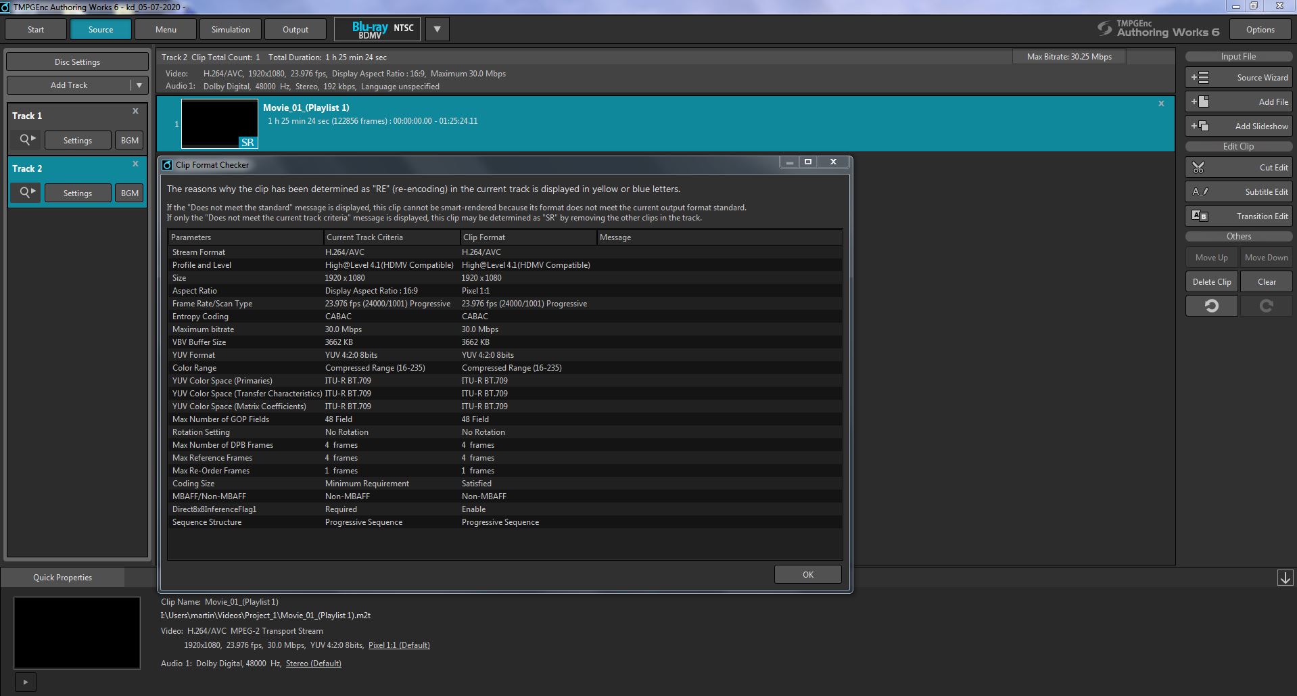
Task: Switch to the Source stage
Action: pyautogui.click(x=101, y=30)
